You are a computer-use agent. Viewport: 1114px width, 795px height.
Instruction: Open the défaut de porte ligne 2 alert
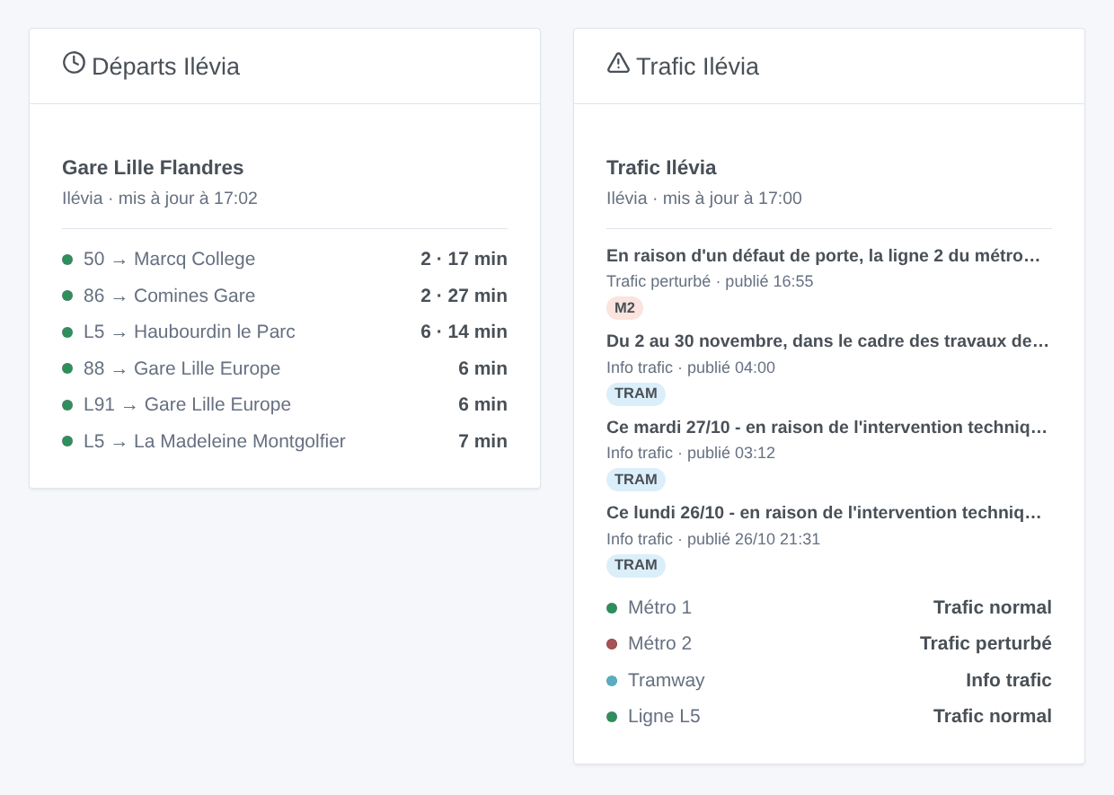[823, 256]
